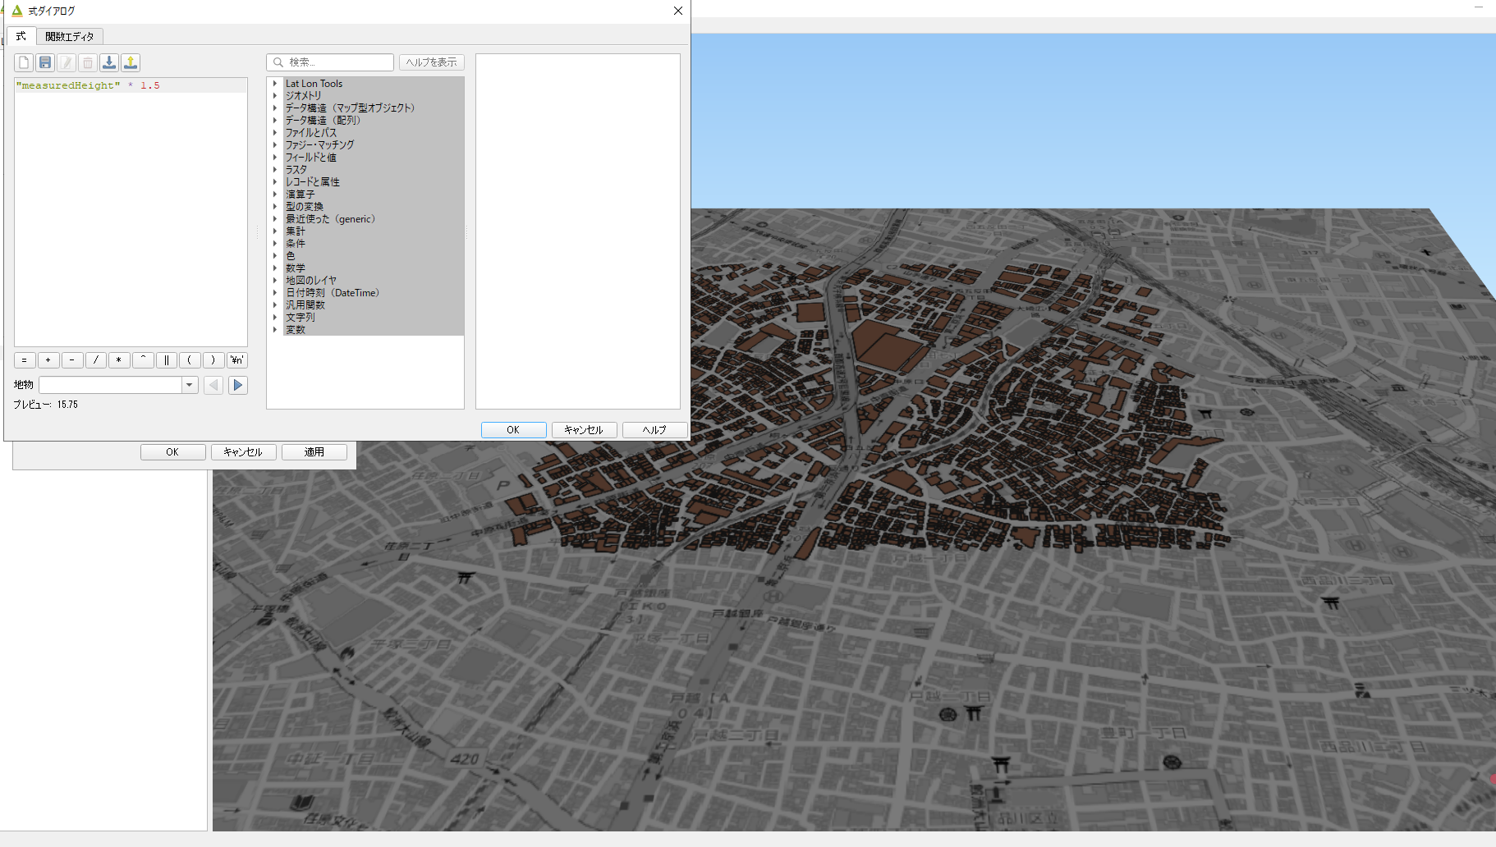Screen dimensions: 1496x847
Task: Click the ヘルプを表示 button
Action: coord(431,62)
